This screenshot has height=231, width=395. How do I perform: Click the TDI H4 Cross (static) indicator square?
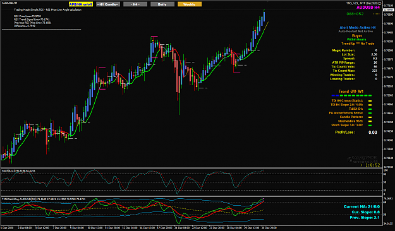click(370, 101)
